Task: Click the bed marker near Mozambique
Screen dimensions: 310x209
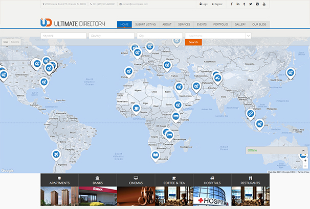Action: 169,136
